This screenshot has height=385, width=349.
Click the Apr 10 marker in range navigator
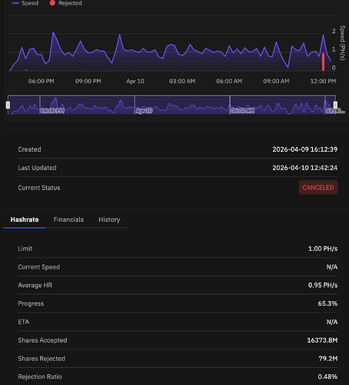(144, 111)
